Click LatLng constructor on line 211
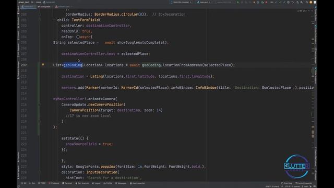This screenshot has width=334, height=188. (x=97, y=76)
